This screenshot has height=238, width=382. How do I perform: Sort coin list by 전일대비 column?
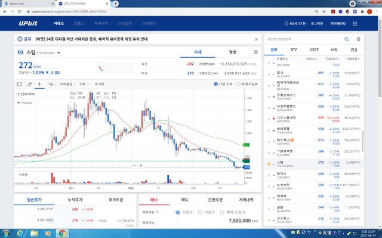tap(332, 59)
